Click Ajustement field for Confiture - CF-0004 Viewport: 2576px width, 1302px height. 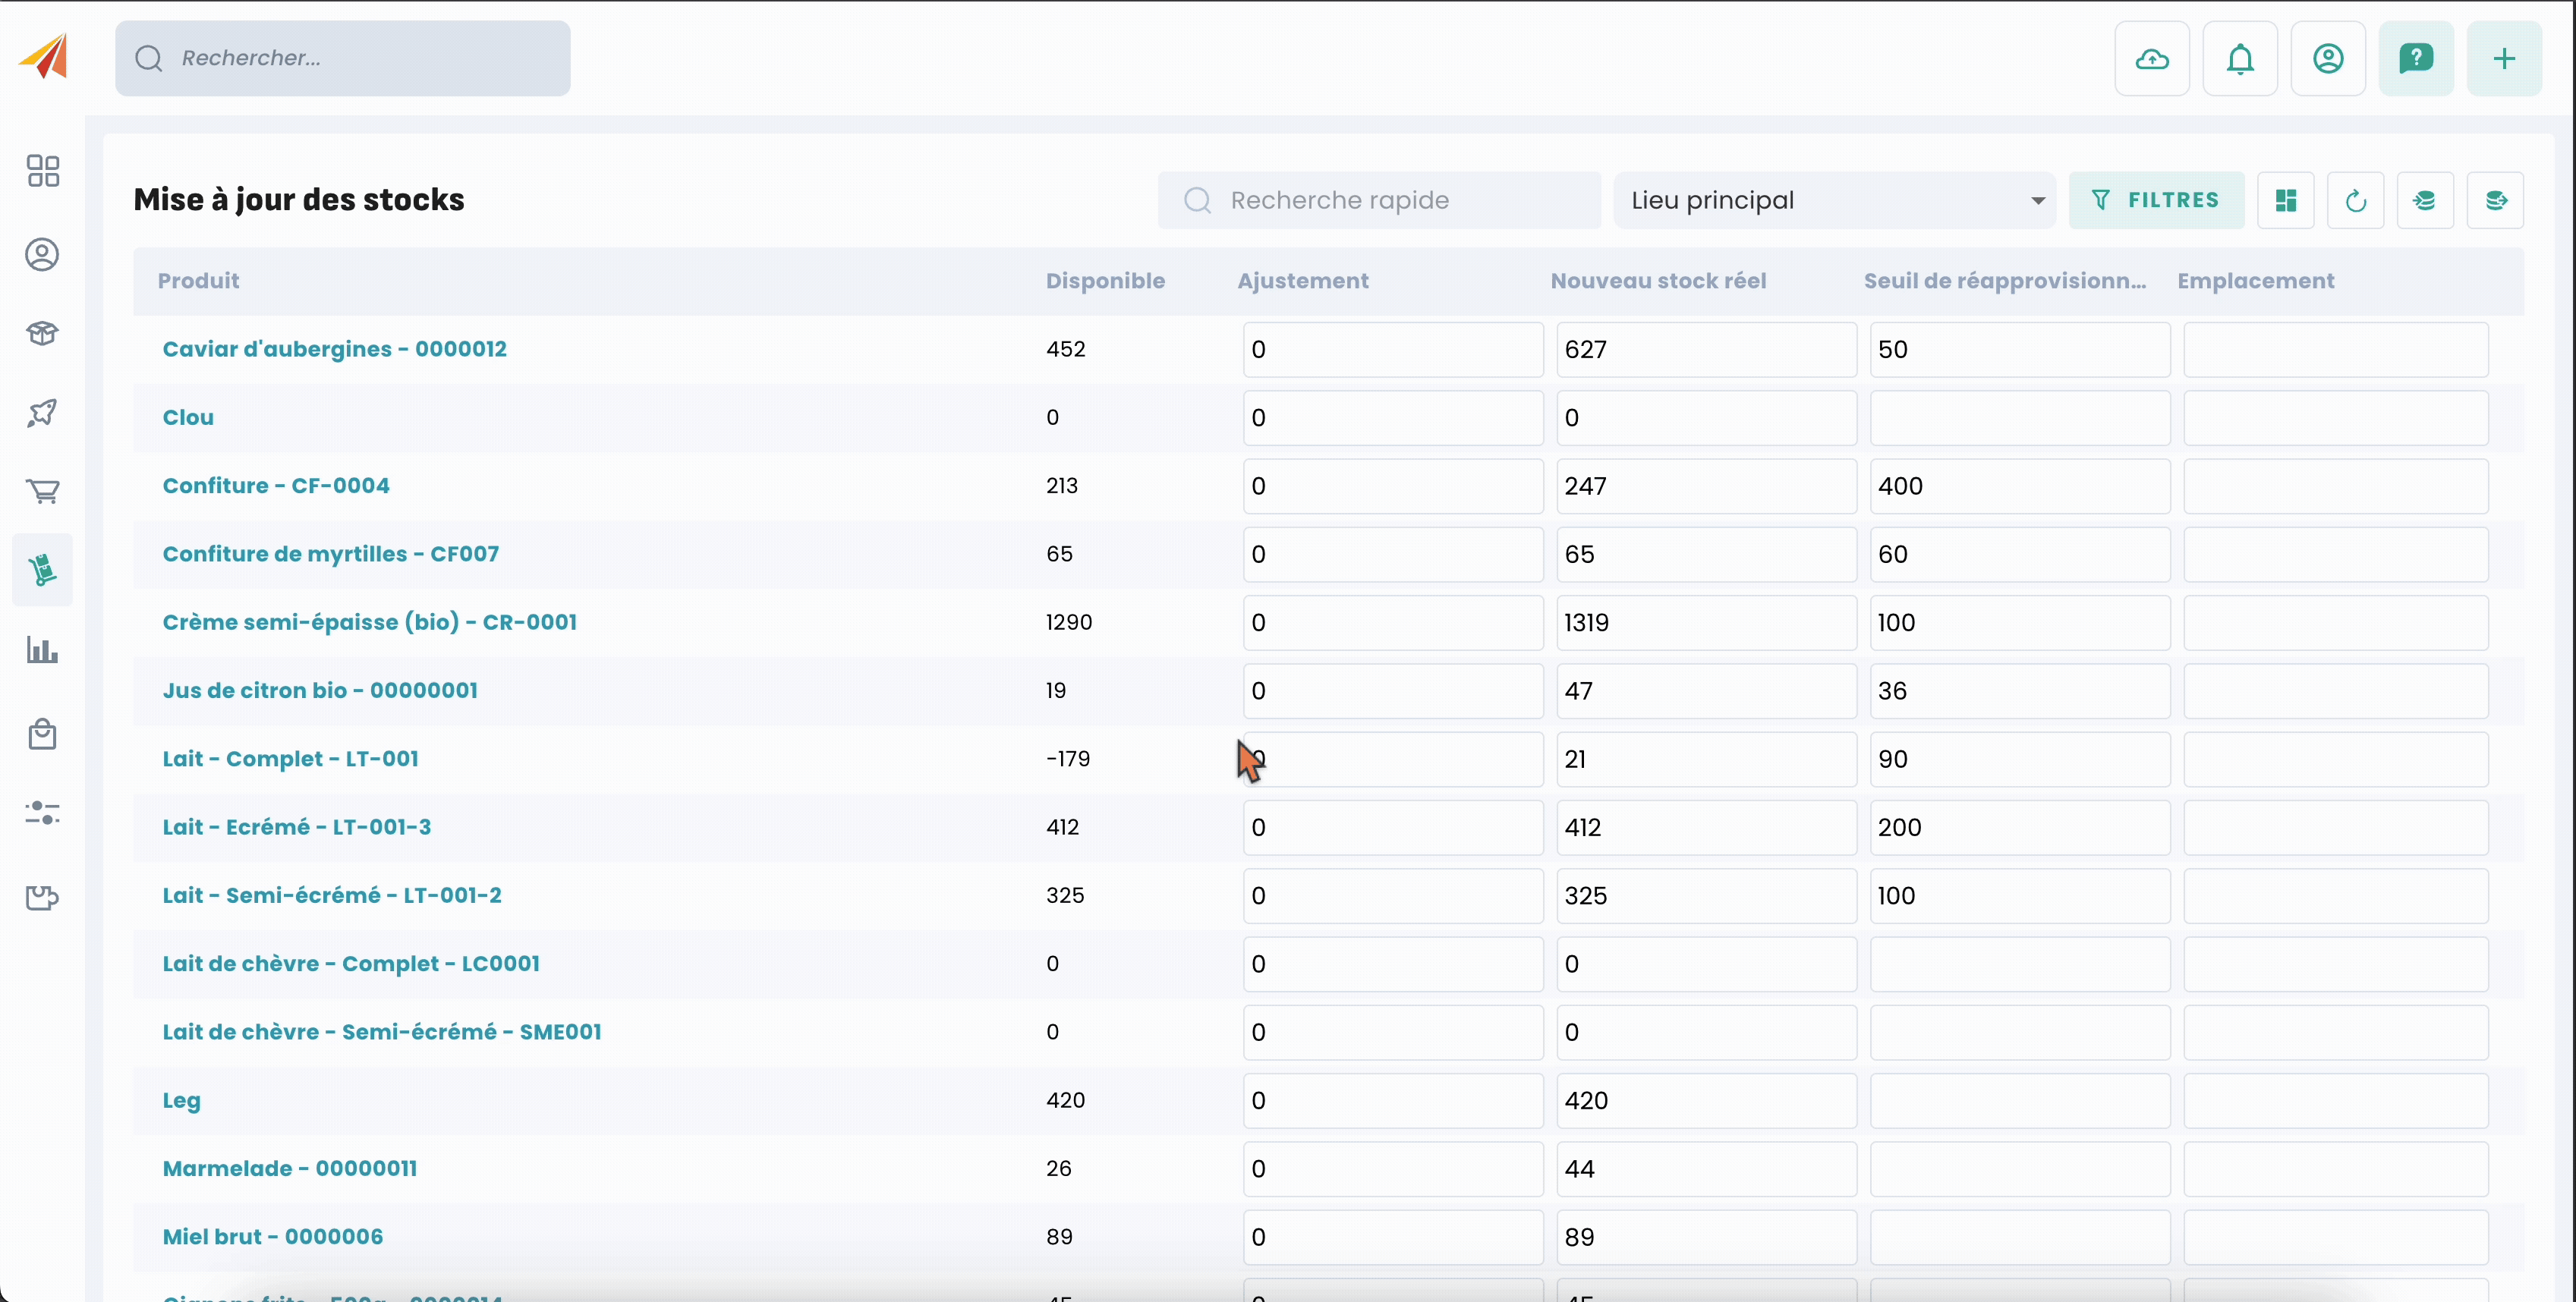tap(1392, 486)
